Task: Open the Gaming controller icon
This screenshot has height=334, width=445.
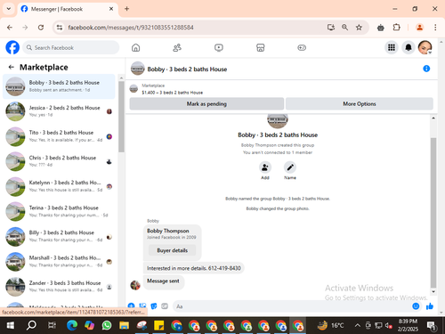Action: click(x=302, y=47)
